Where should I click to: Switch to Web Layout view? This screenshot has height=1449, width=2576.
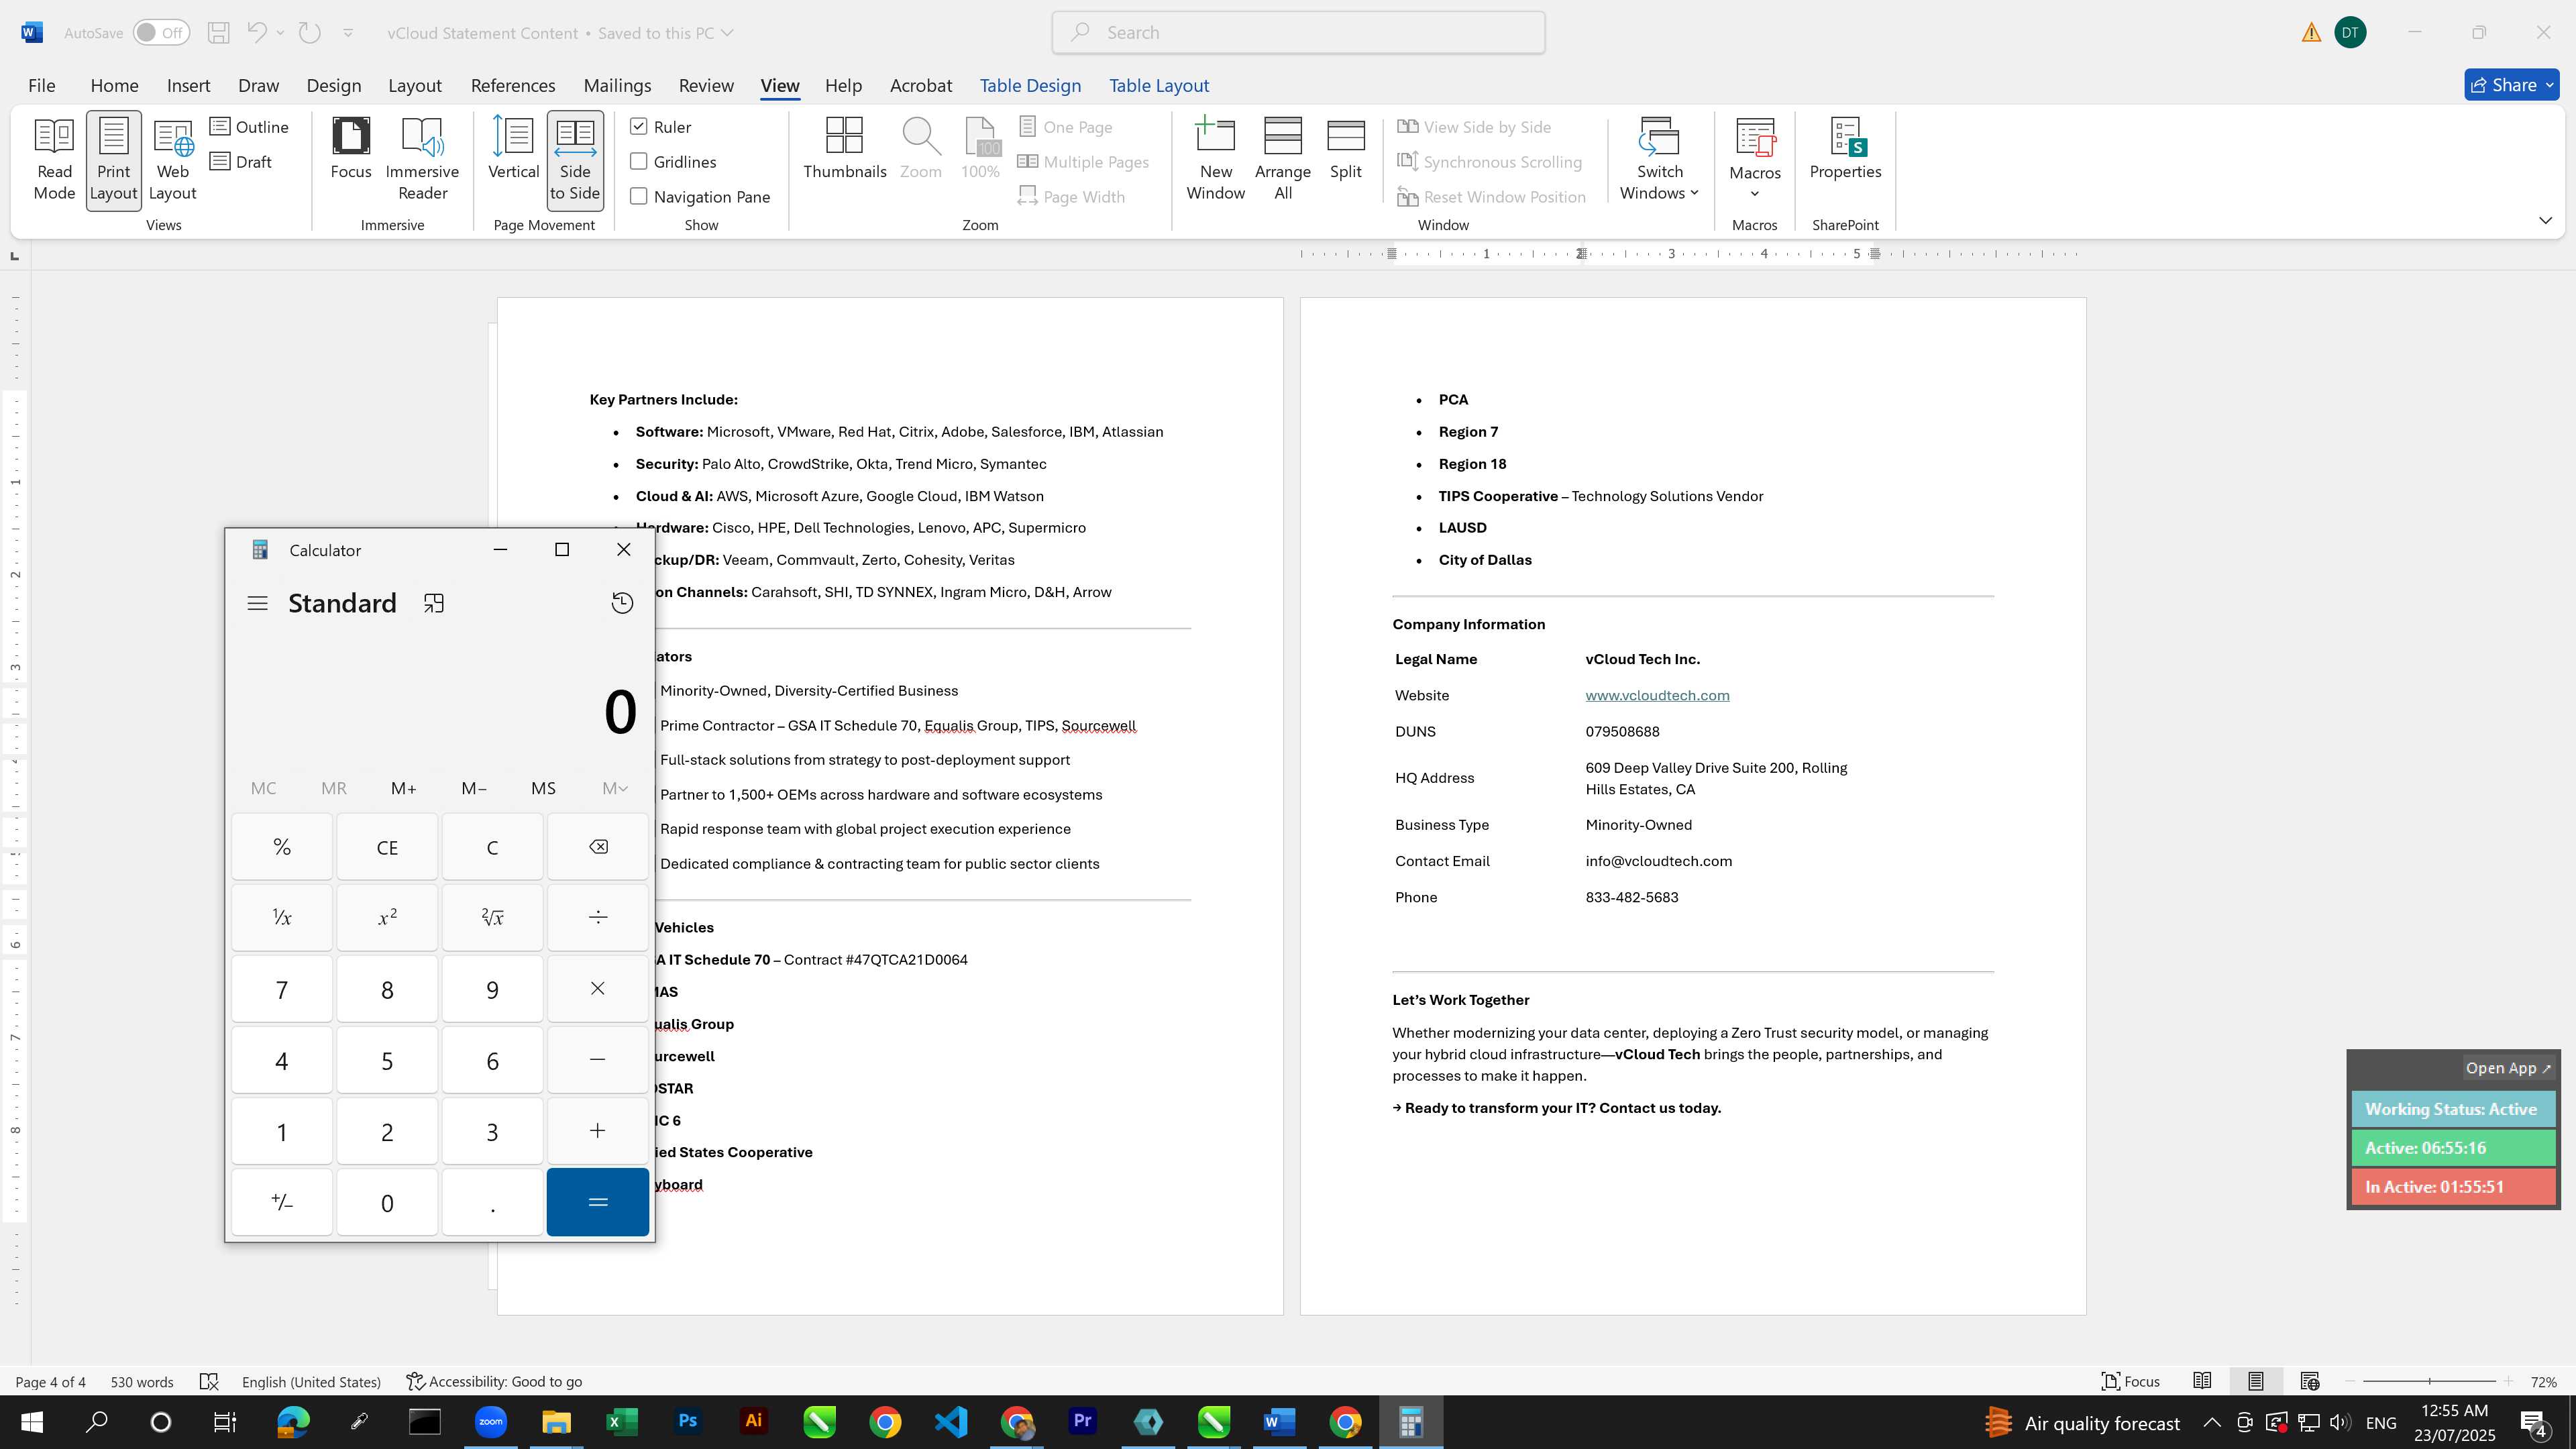point(172,160)
